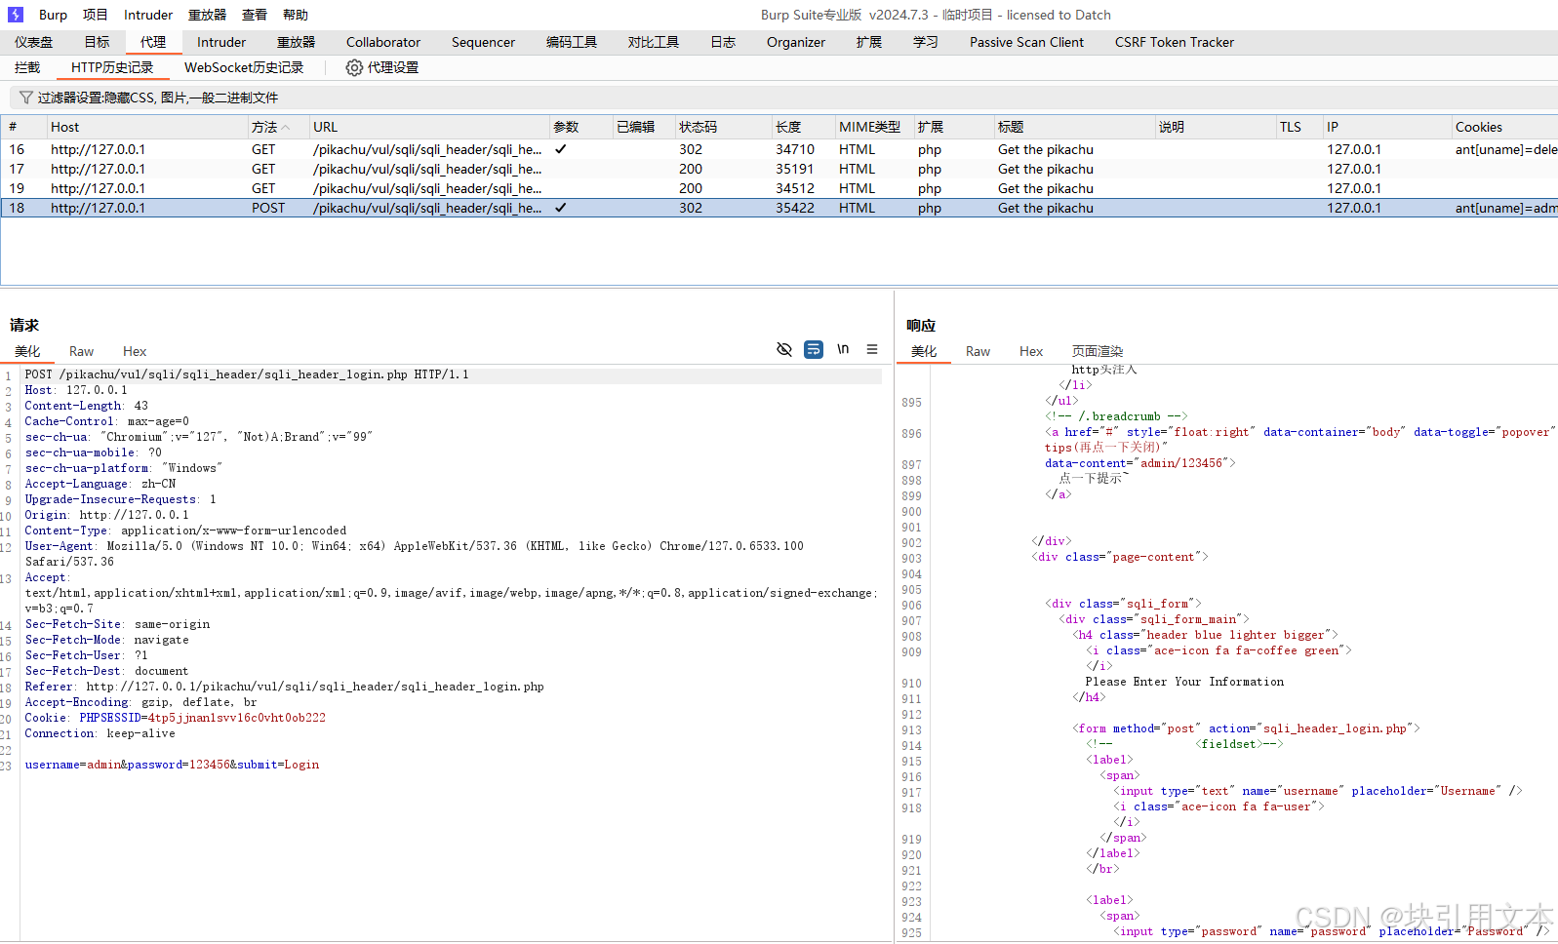Switch to the 编码工具 tab
The height and width of the screenshot is (944, 1558).
click(572, 42)
